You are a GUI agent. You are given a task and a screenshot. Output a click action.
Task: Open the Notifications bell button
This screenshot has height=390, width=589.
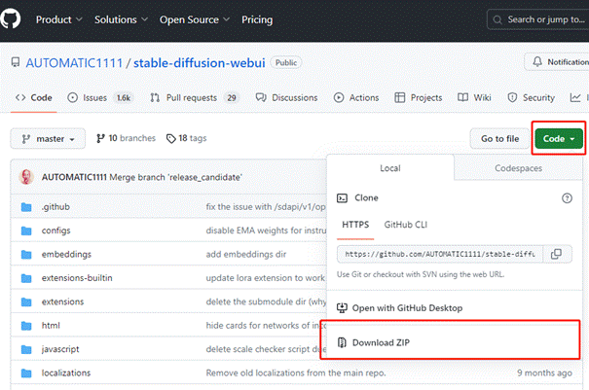(557, 61)
